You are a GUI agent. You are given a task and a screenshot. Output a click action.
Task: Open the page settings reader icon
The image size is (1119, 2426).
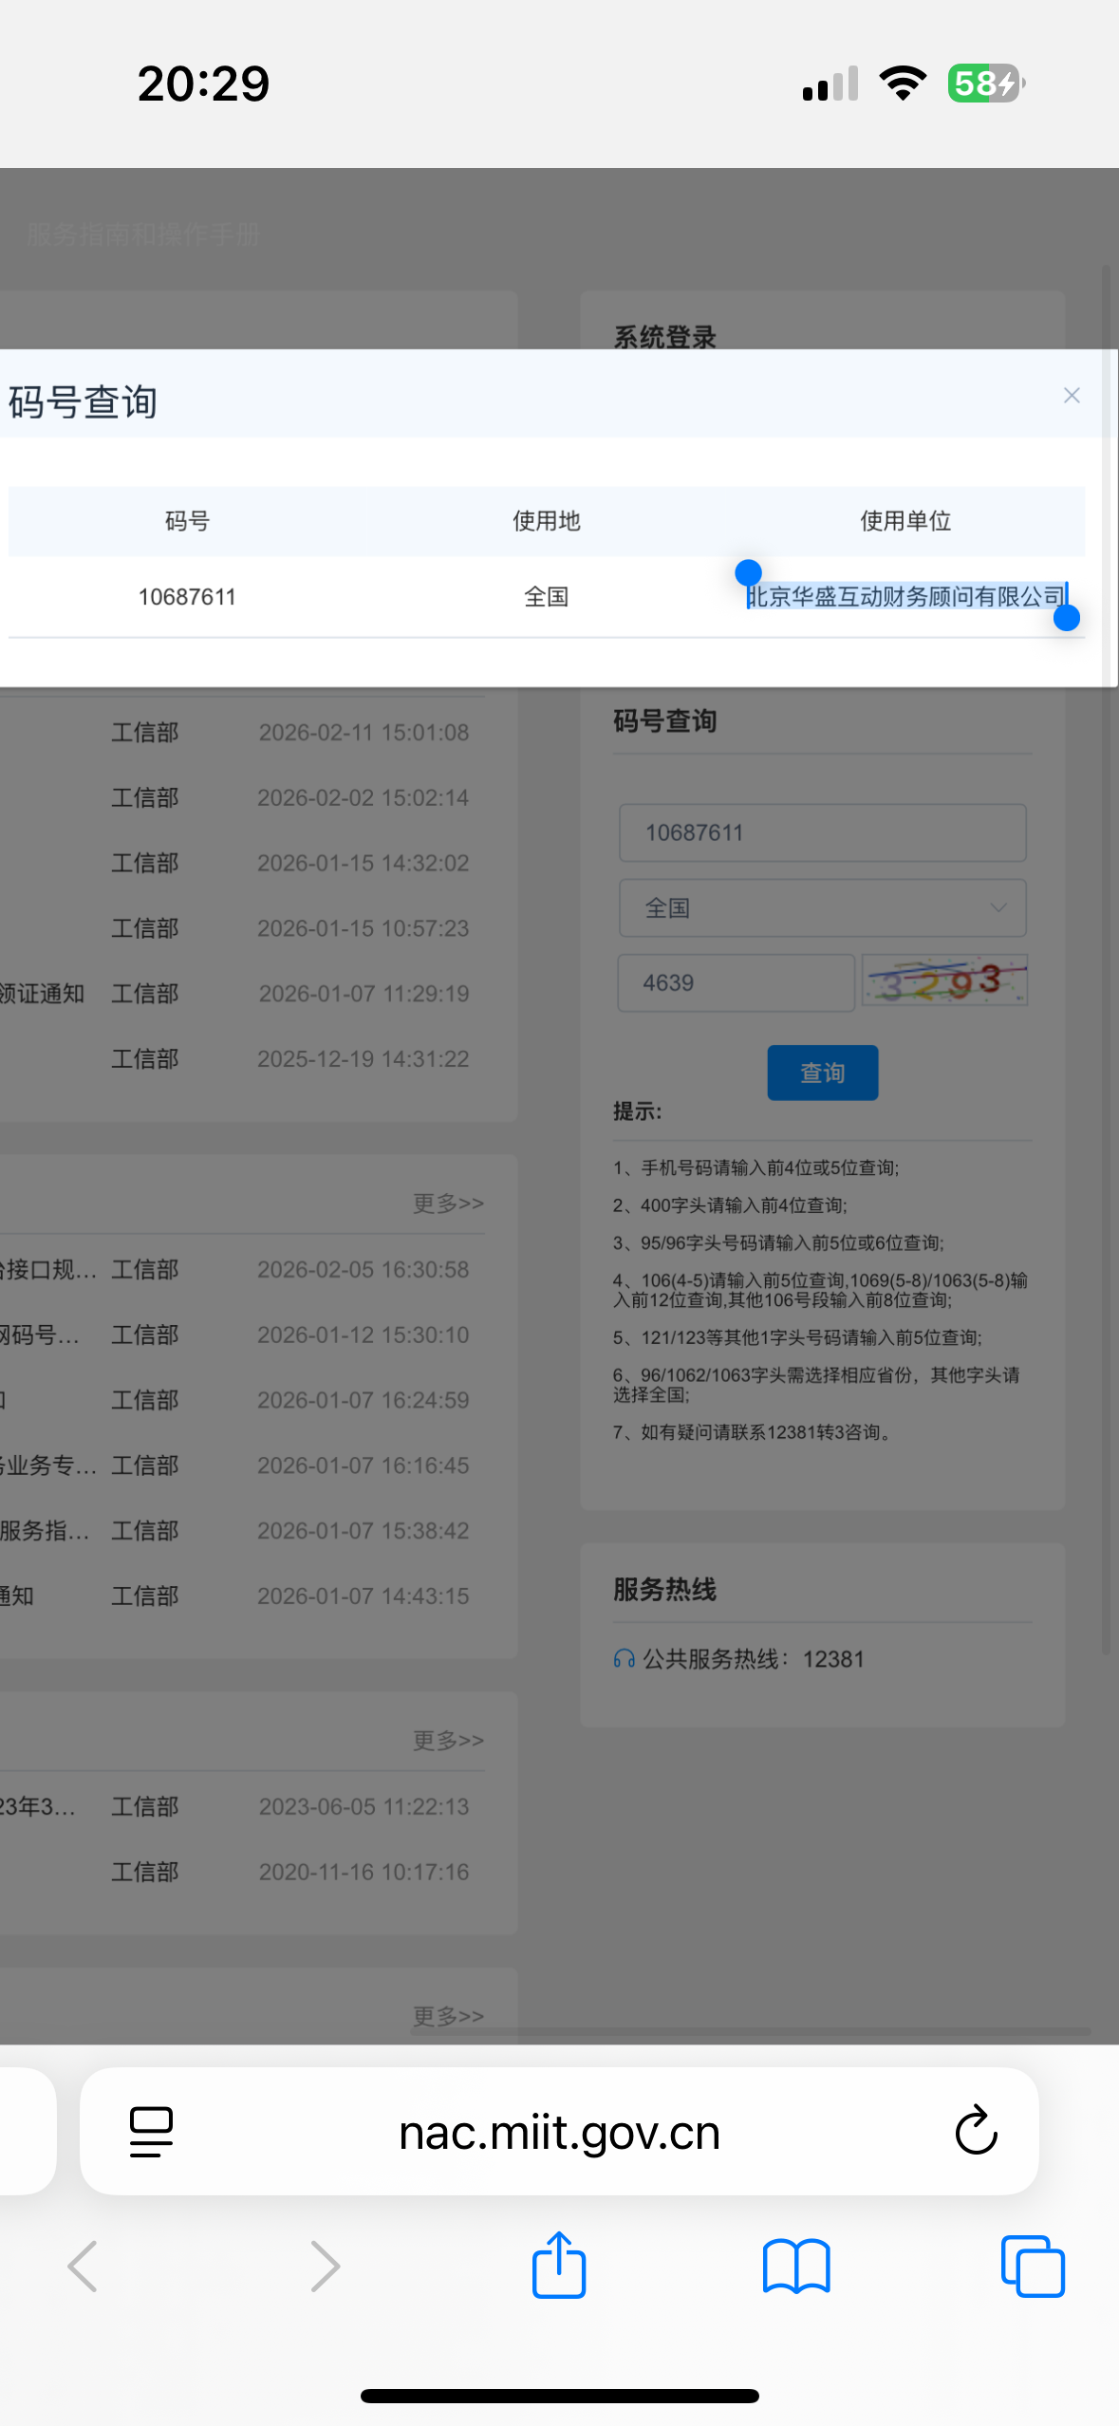coord(151,2132)
